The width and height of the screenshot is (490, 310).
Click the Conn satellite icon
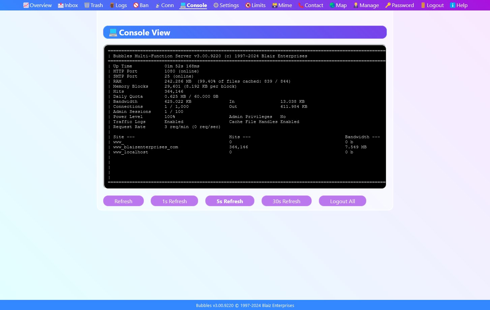click(x=157, y=5)
